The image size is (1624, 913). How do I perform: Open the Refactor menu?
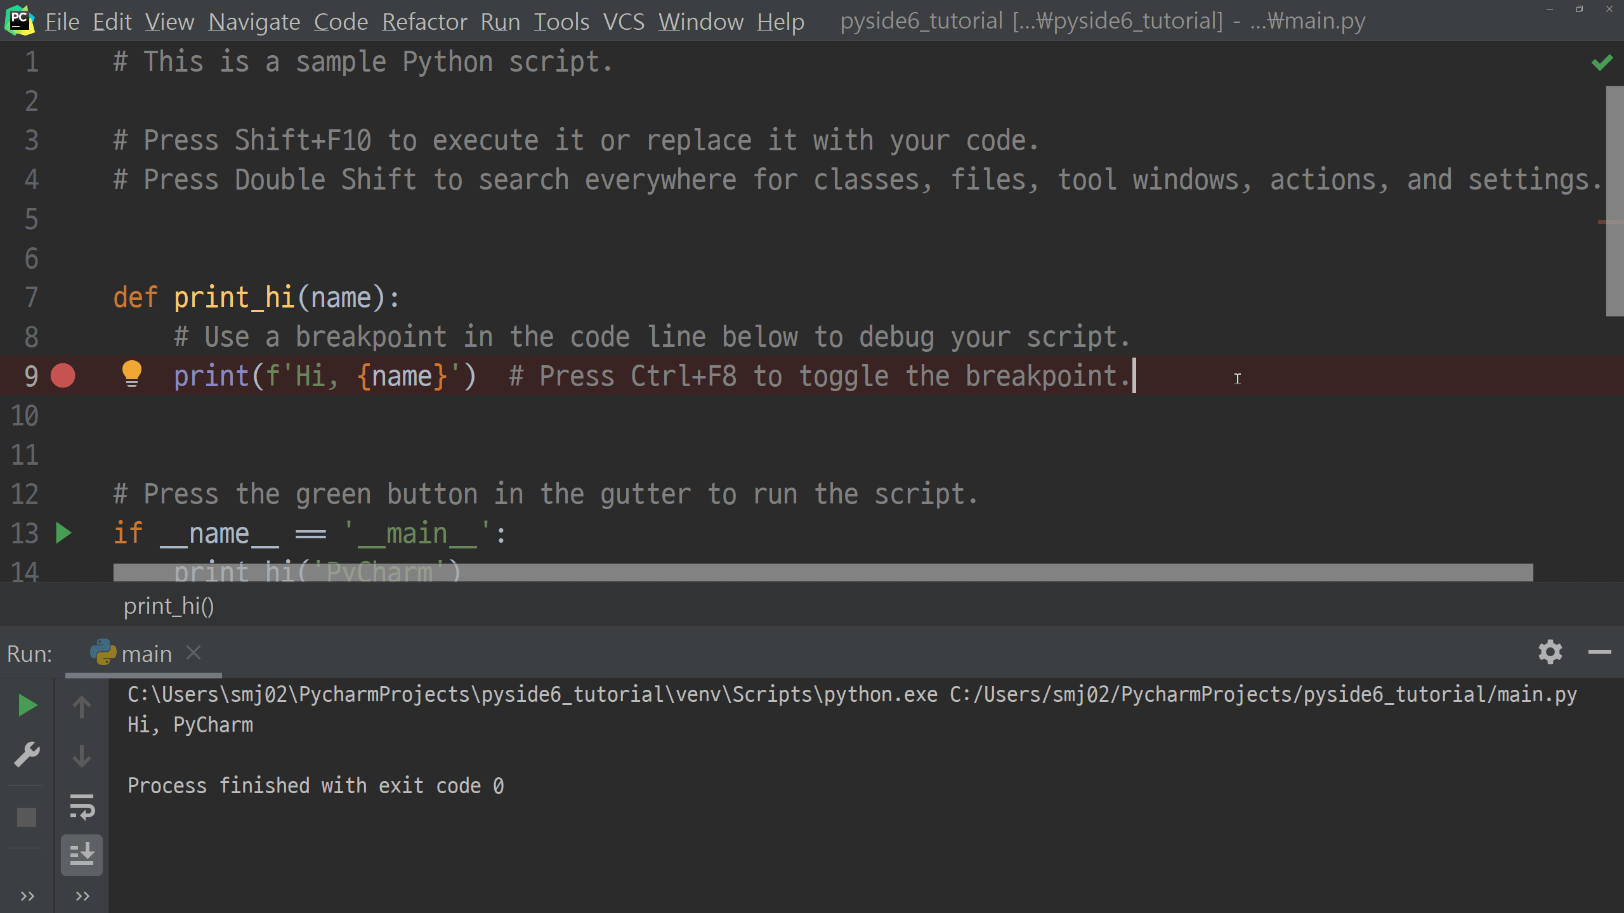[424, 22]
